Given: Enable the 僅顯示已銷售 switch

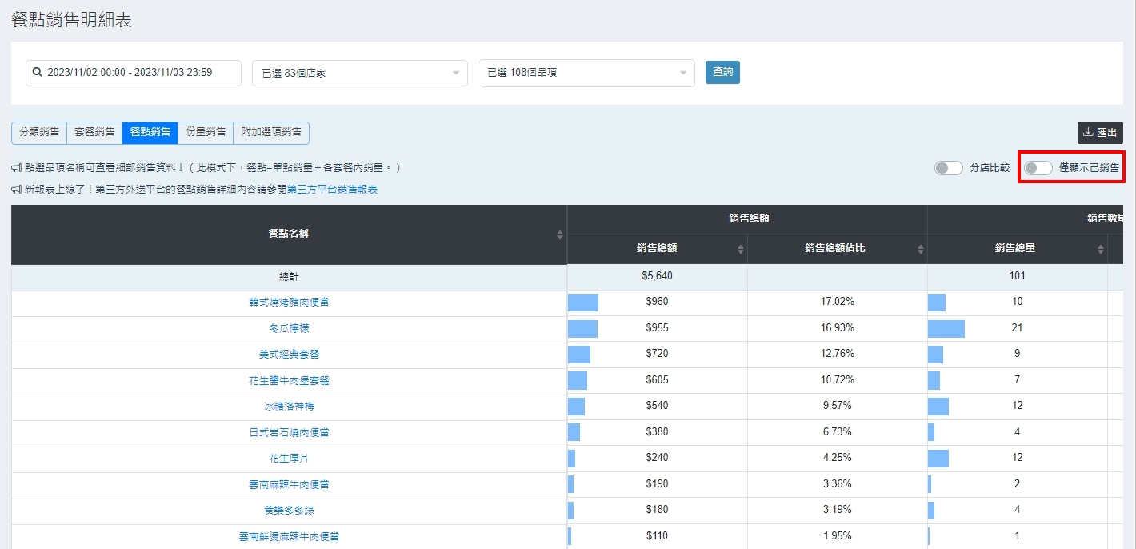Looking at the screenshot, I should [x=1038, y=168].
